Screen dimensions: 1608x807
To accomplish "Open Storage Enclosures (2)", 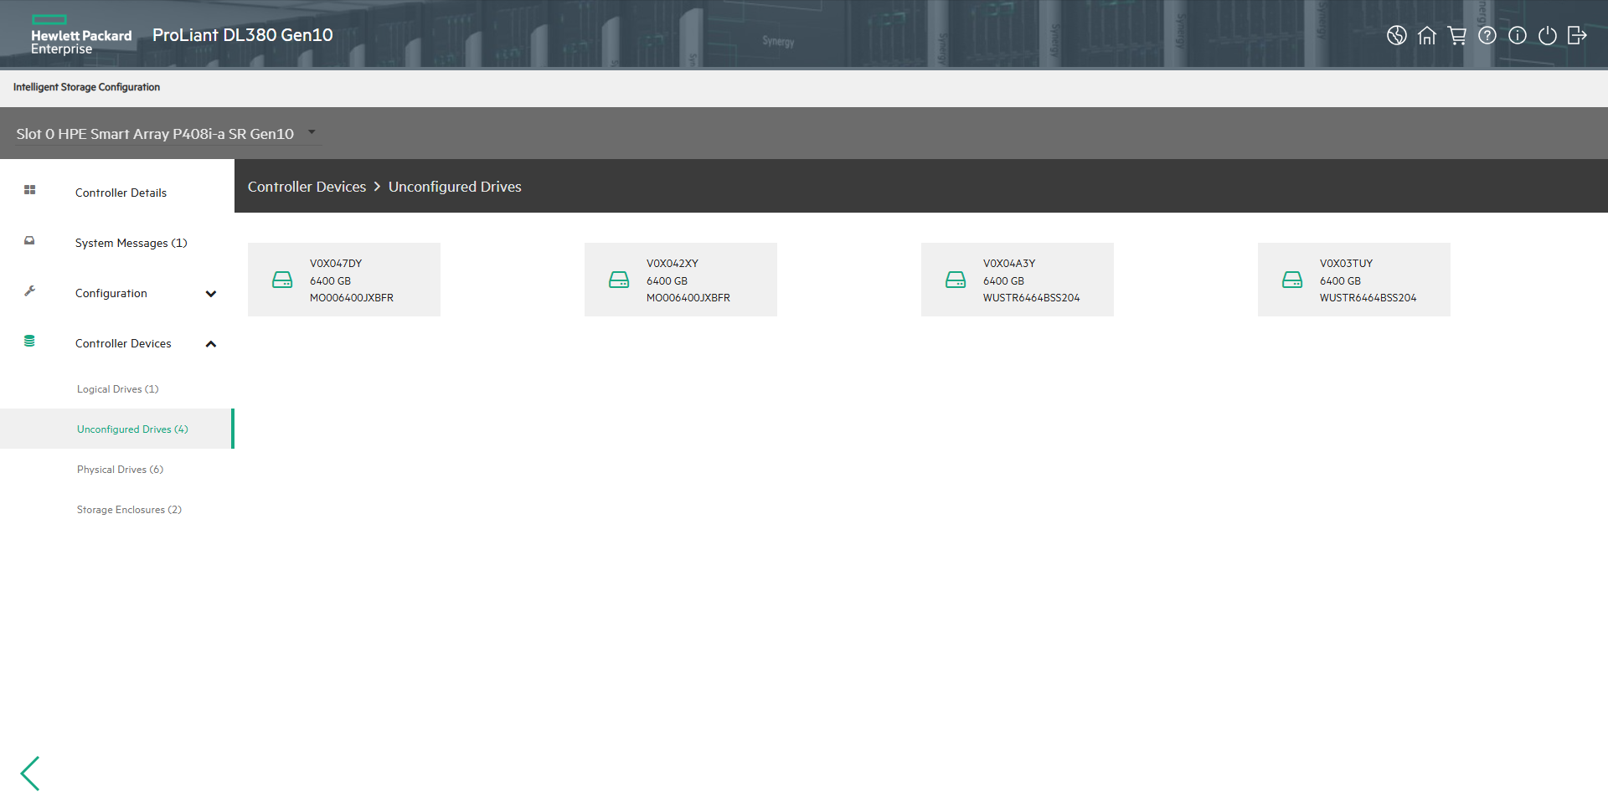I will 129,510.
